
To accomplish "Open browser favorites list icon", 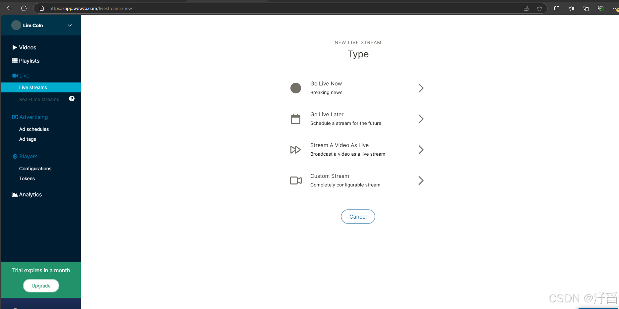I will (572, 8).
